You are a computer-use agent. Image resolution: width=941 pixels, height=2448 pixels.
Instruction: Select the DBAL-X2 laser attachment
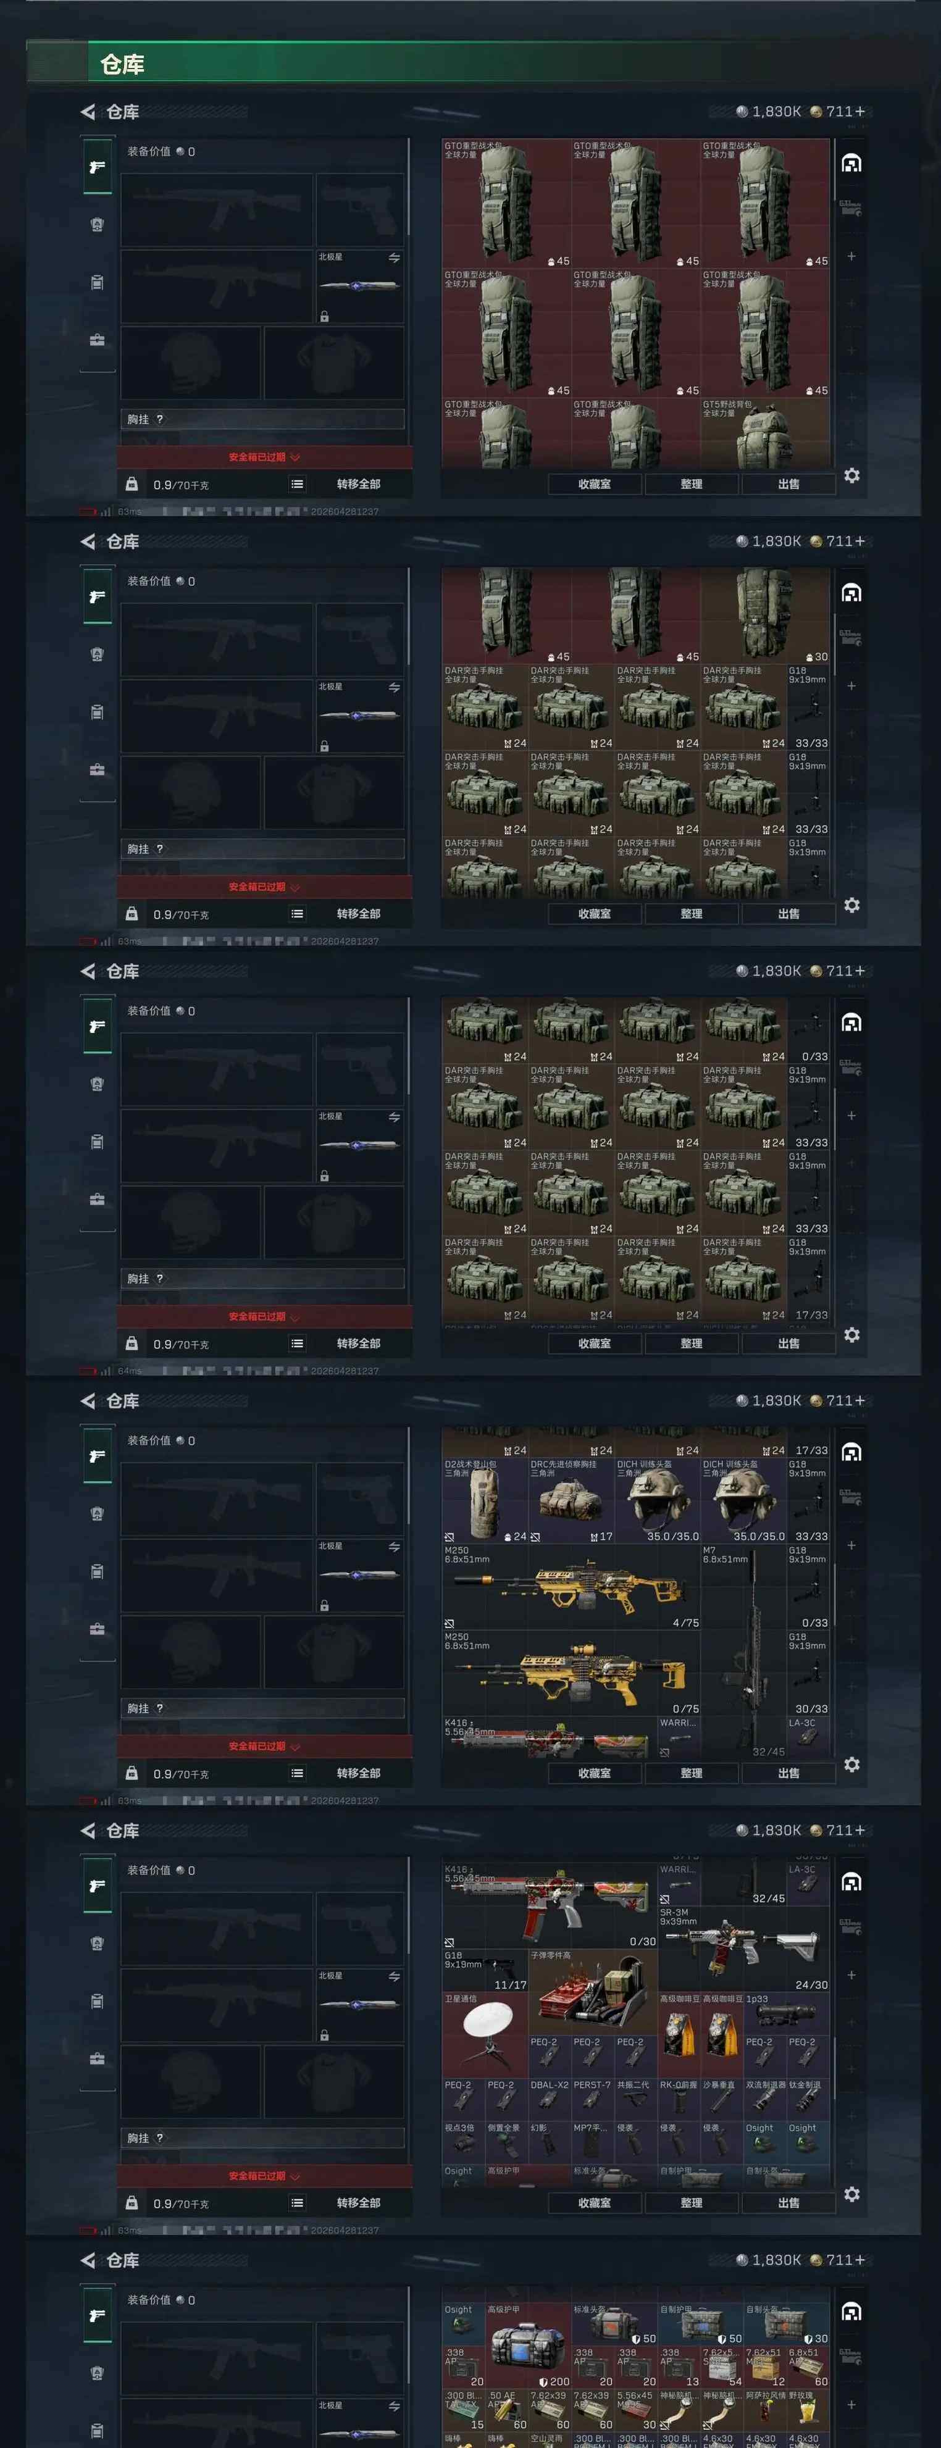tap(550, 2100)
